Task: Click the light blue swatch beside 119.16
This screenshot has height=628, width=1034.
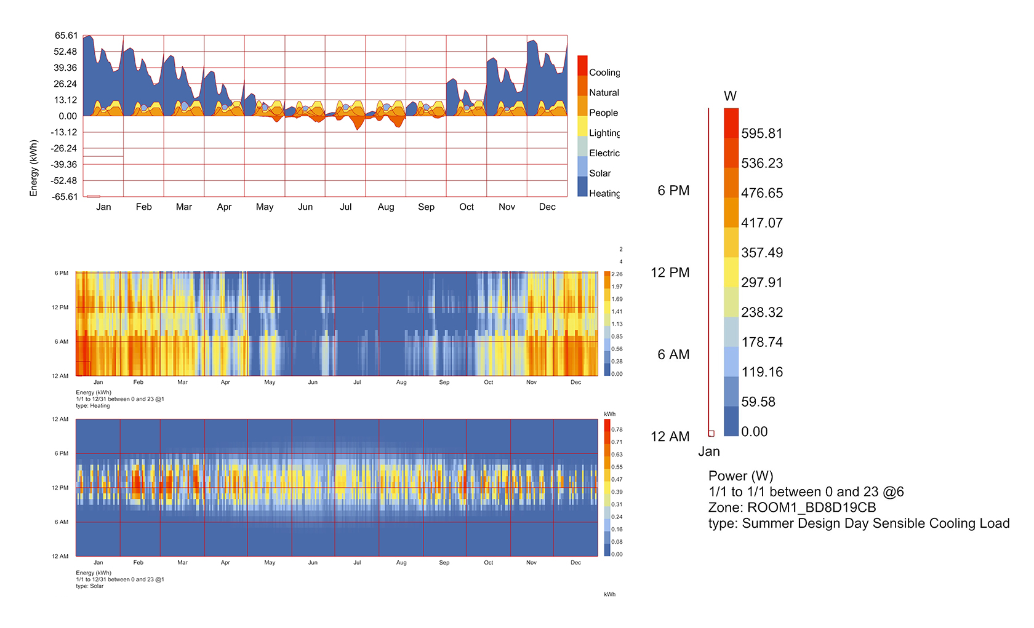Action: point(731,362)
